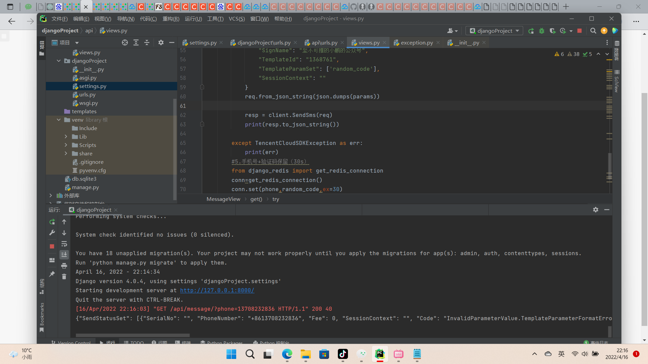648x364 pixels.
Task: Click the wrench icon in Run panel
Action: coord(52,233)
